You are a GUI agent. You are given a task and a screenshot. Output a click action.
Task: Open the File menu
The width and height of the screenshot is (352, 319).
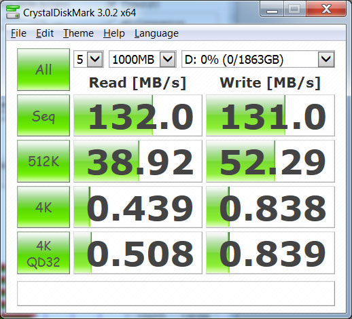[18, 33]
